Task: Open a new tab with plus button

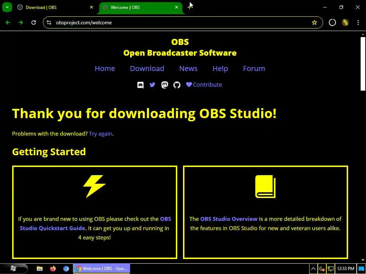Action: point(190,7)
